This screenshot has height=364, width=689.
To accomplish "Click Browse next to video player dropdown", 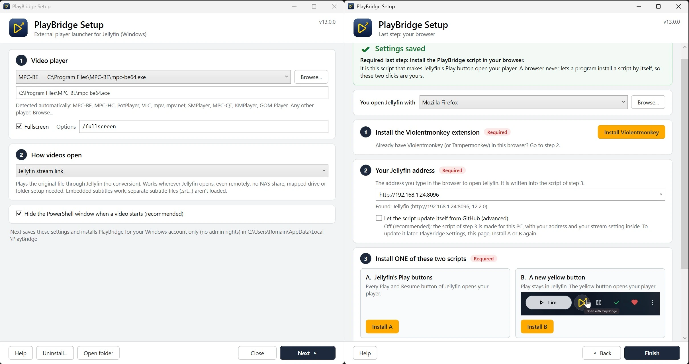I will pyautogui.click(x=311, y=77).
